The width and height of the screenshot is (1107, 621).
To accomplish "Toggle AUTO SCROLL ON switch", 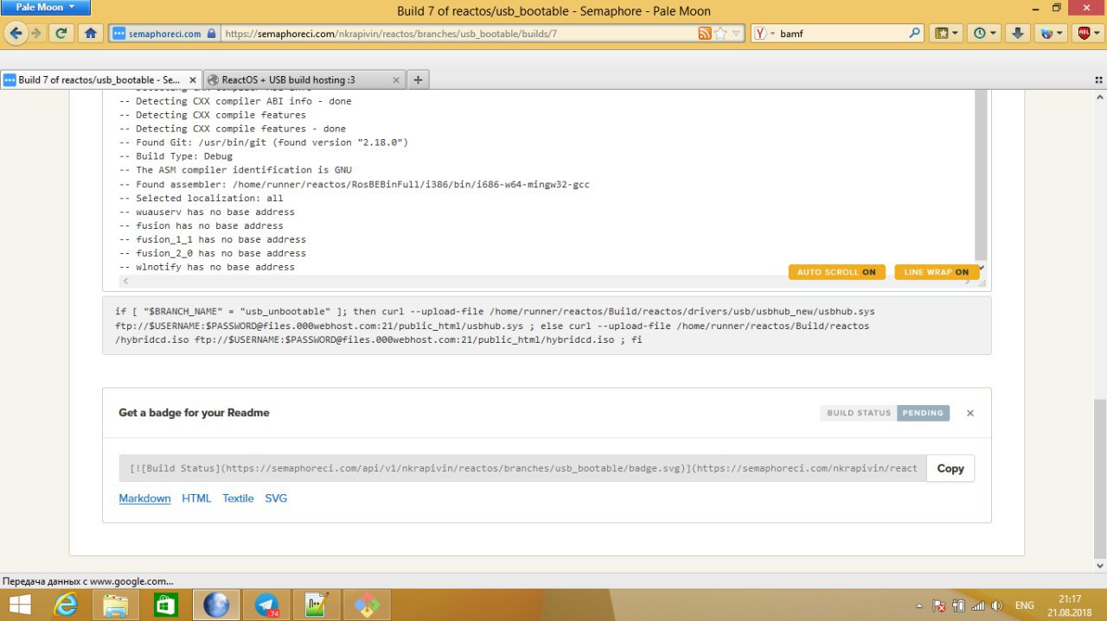I will 837,272.
